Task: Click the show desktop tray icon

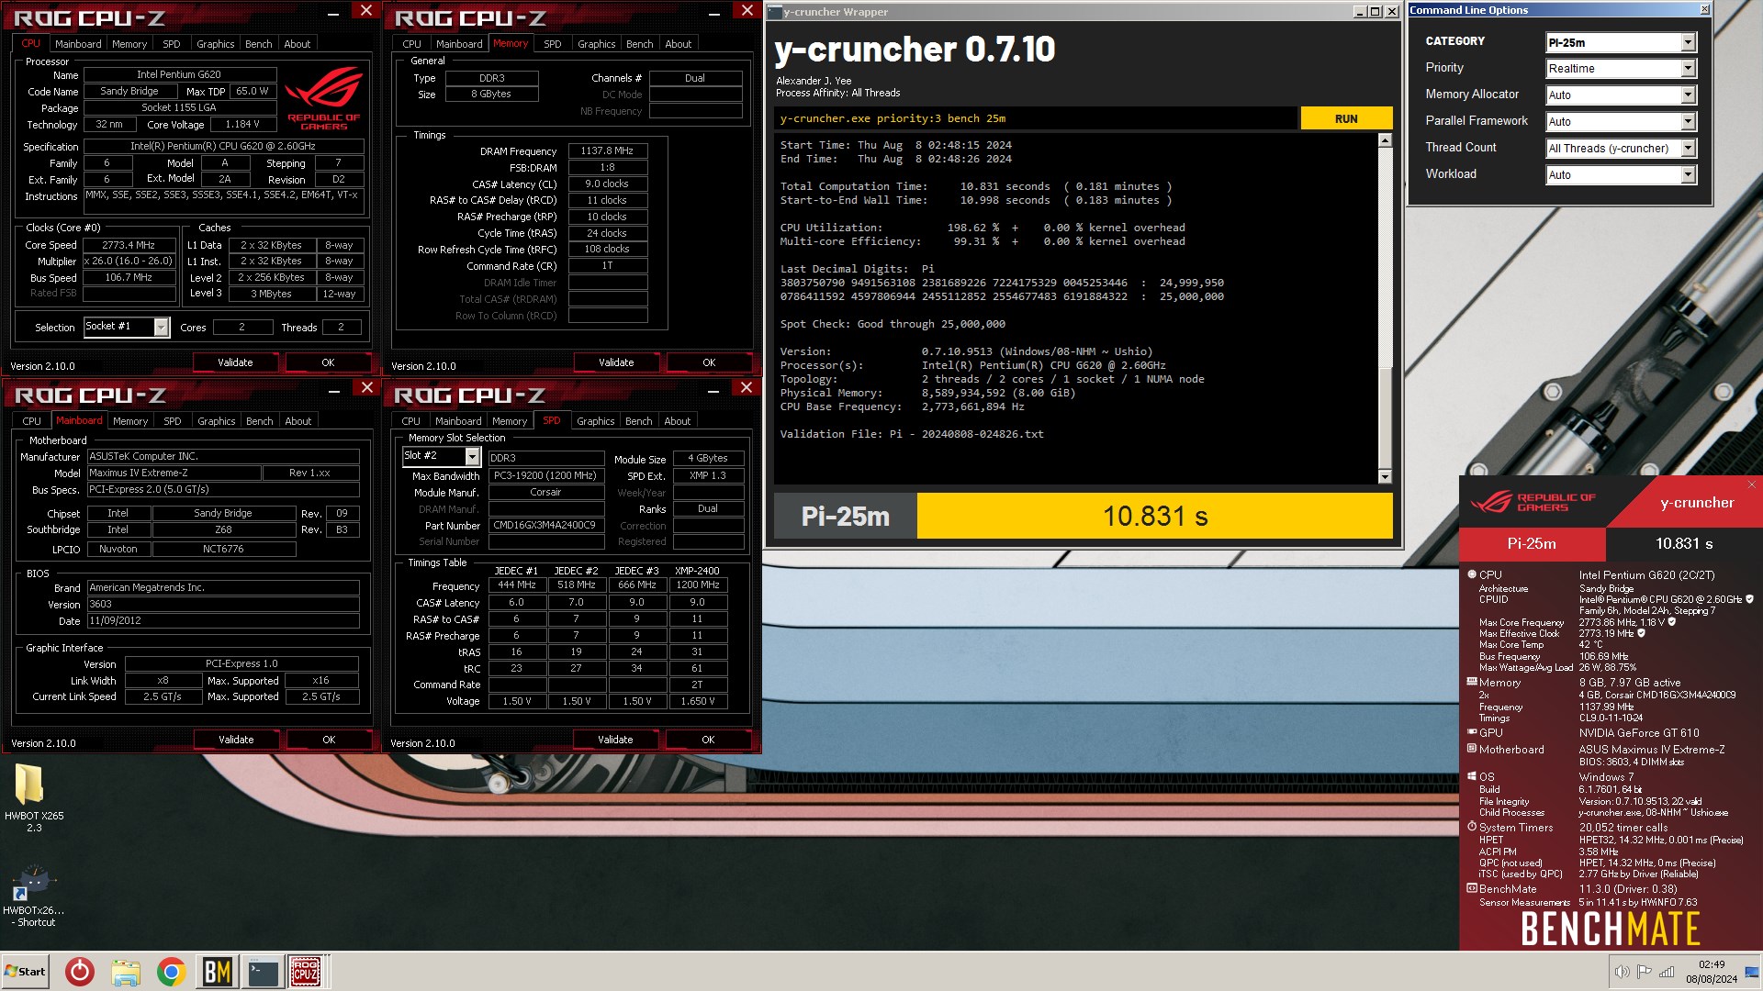Action: [1752, 972]
